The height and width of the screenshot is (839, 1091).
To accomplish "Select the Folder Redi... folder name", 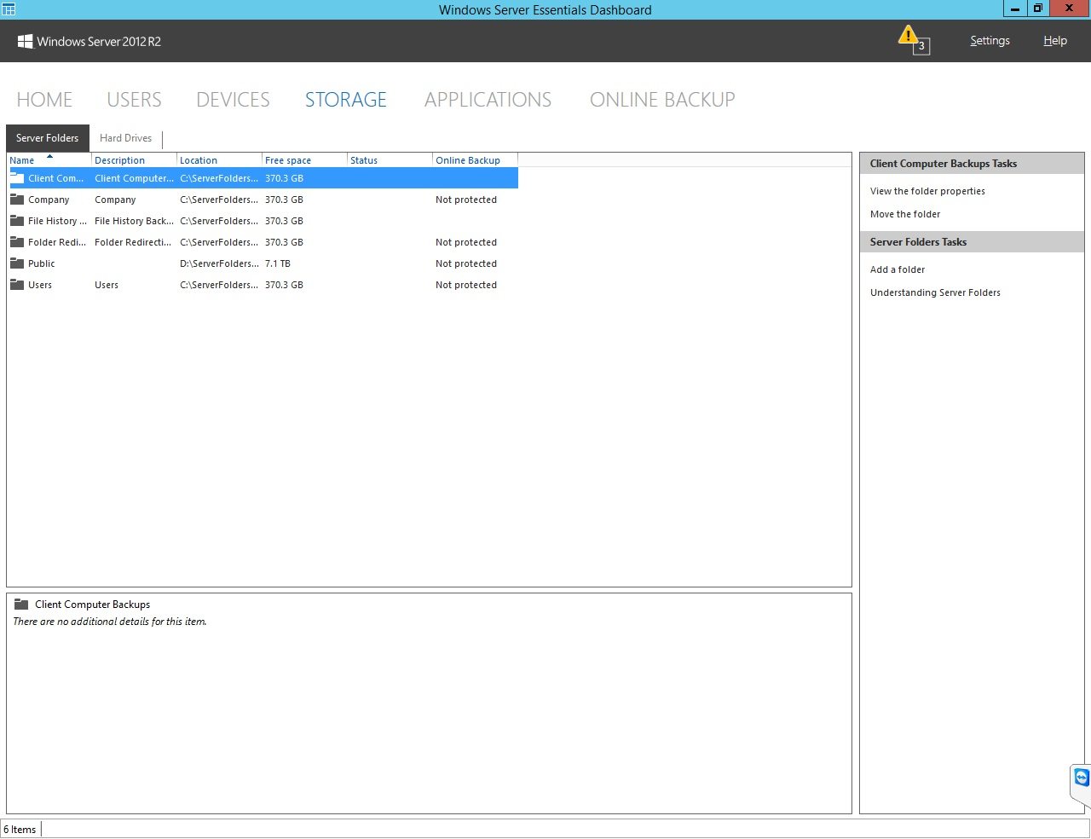I will point(57,242).
